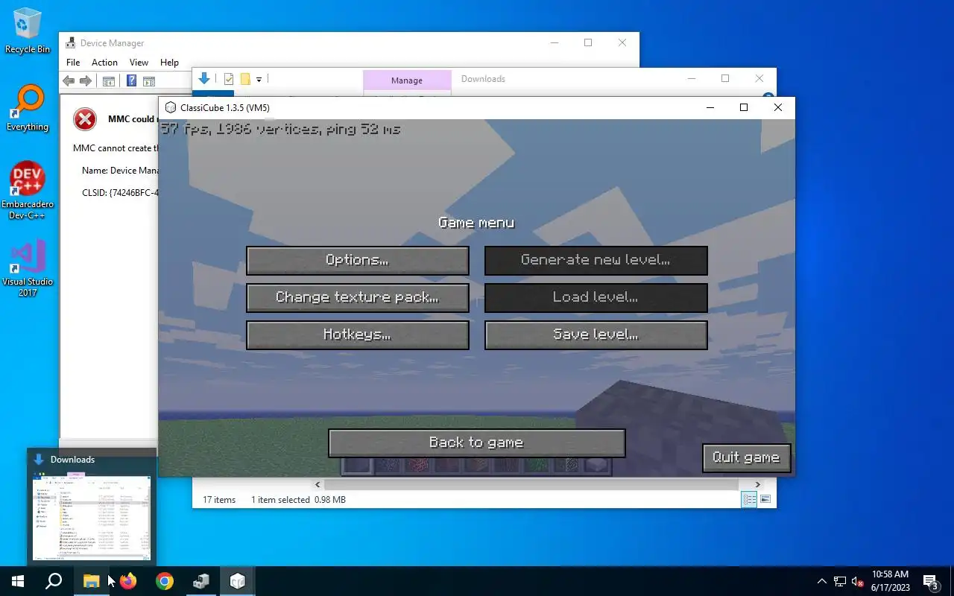The width and height of the screenshot is (954, 596).
Task: Show hidden system tray icons chevron
Action: pyautogui.click(x=822, y=581)
